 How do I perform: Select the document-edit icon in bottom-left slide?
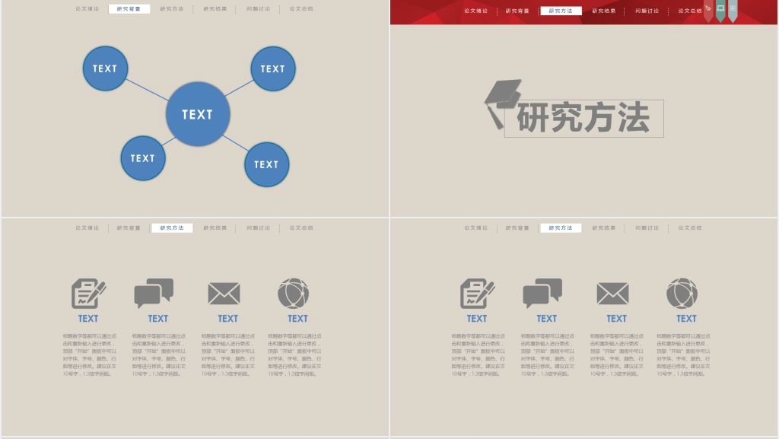click(x=88, y=294)
